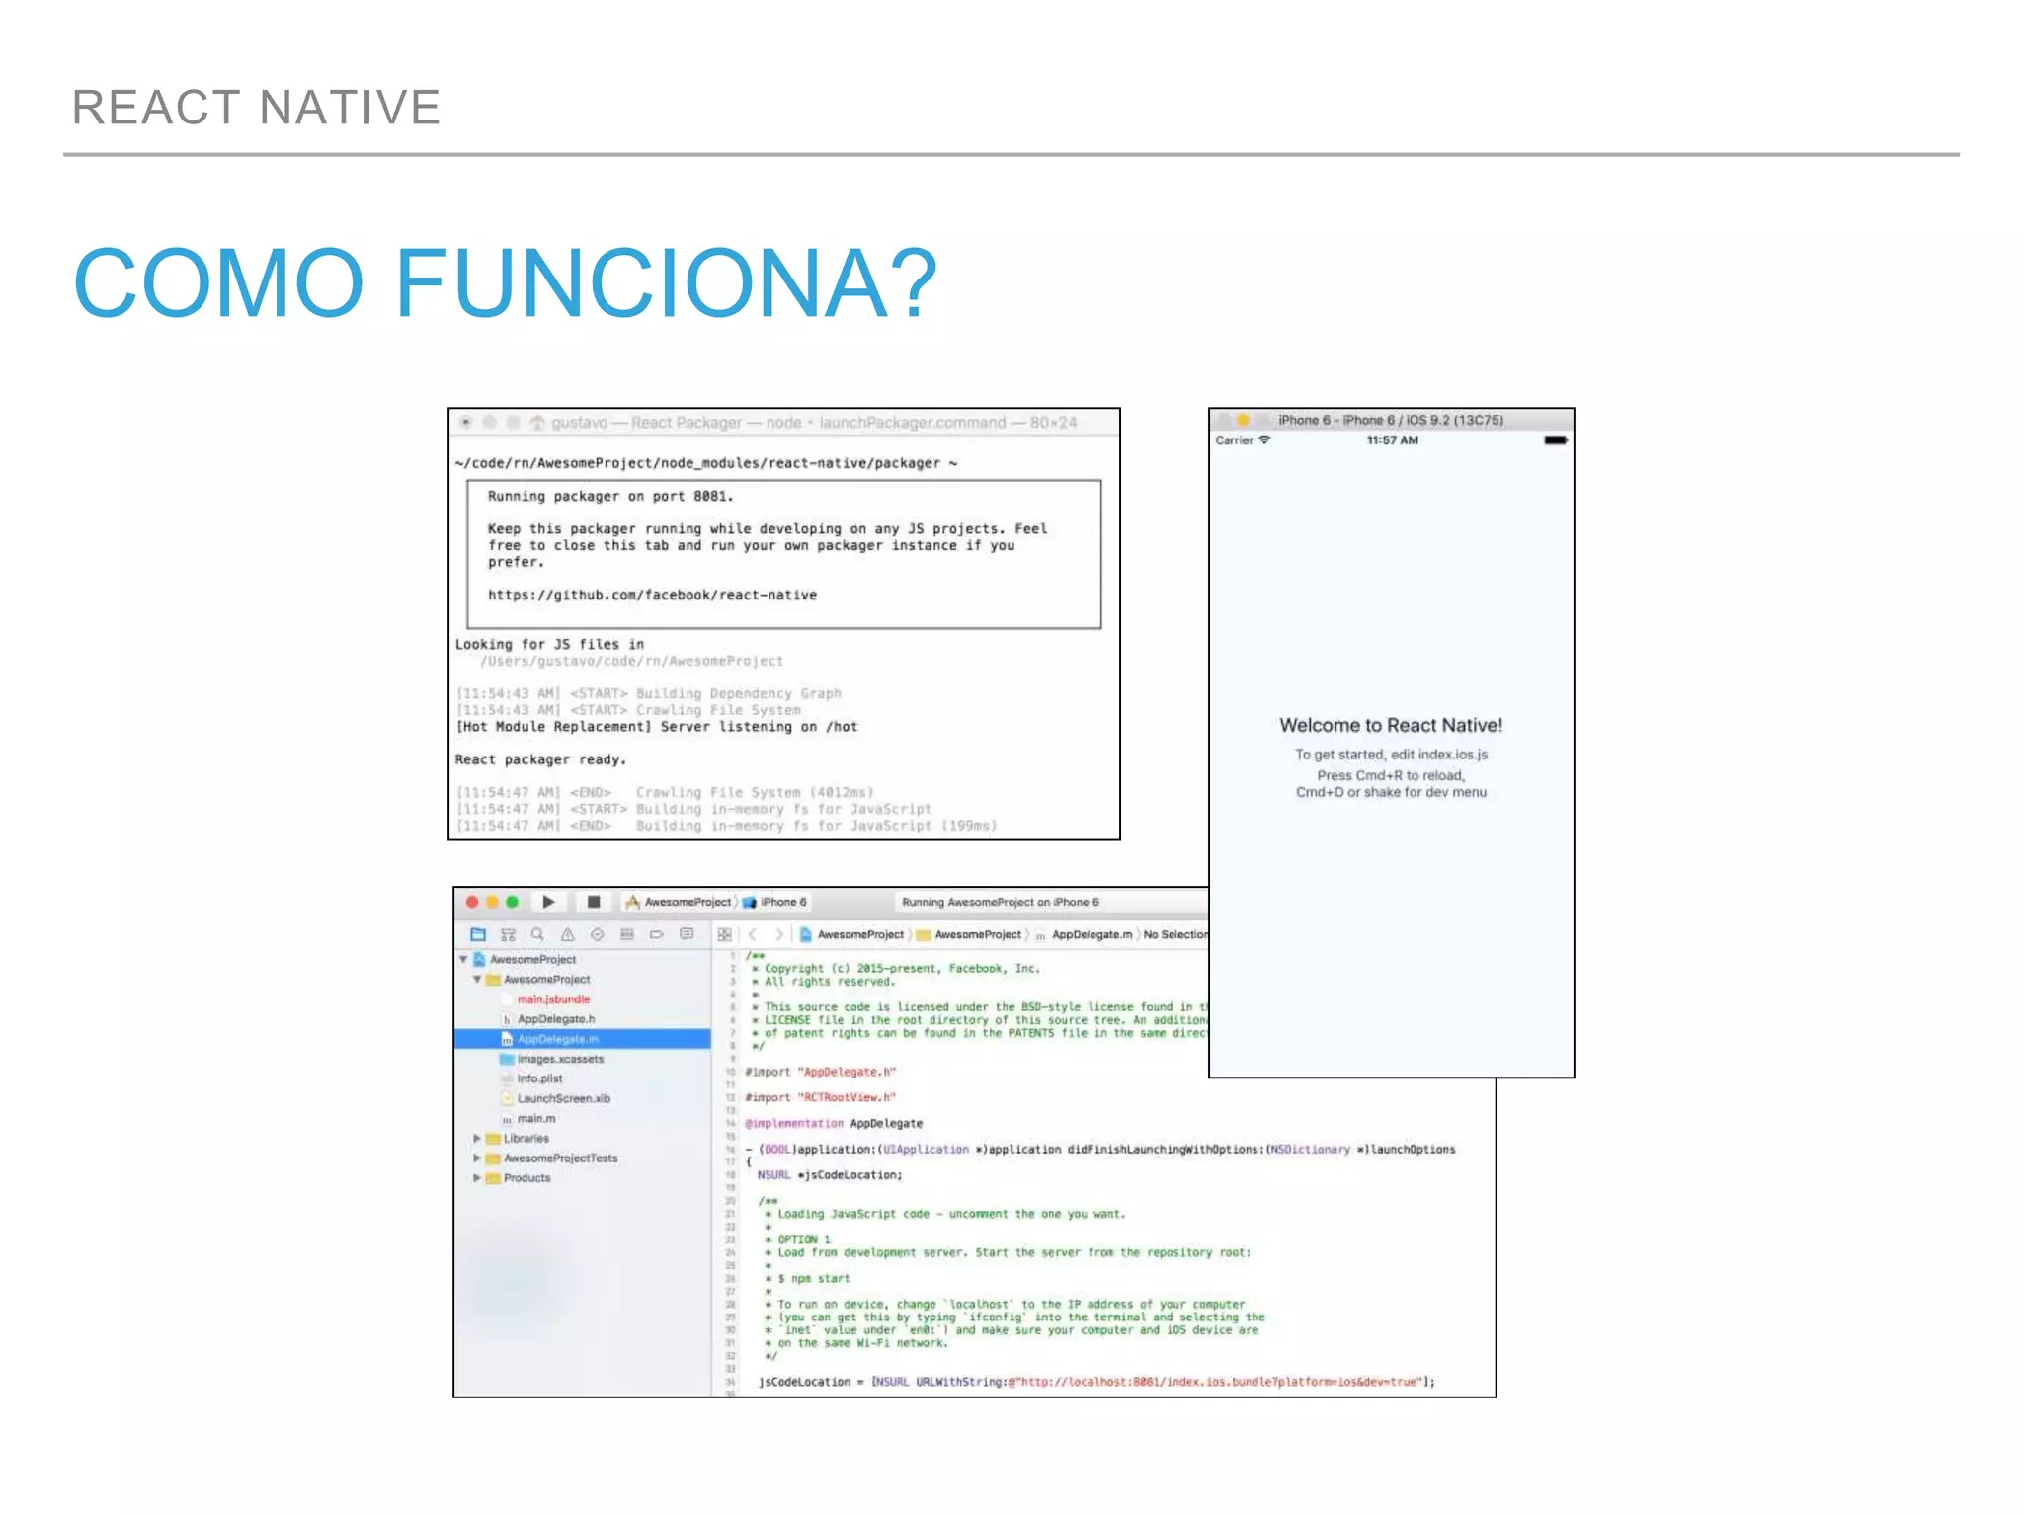Screen dimensions: 2023x1517
Task: Click the iPhone 6 simulator title bar
Action: pyautogui.click(x=1391, y=420)
